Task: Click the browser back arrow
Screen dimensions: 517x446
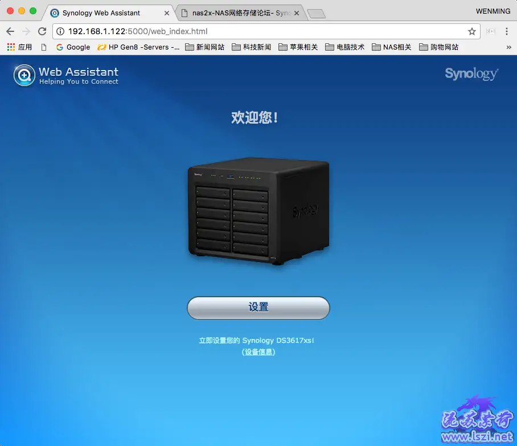Action: (x=10, y=31)
